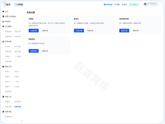This screenshot has width=165, height=124.
Task: Open 商家权益 link in header
Action: click(x=109, y=5)
